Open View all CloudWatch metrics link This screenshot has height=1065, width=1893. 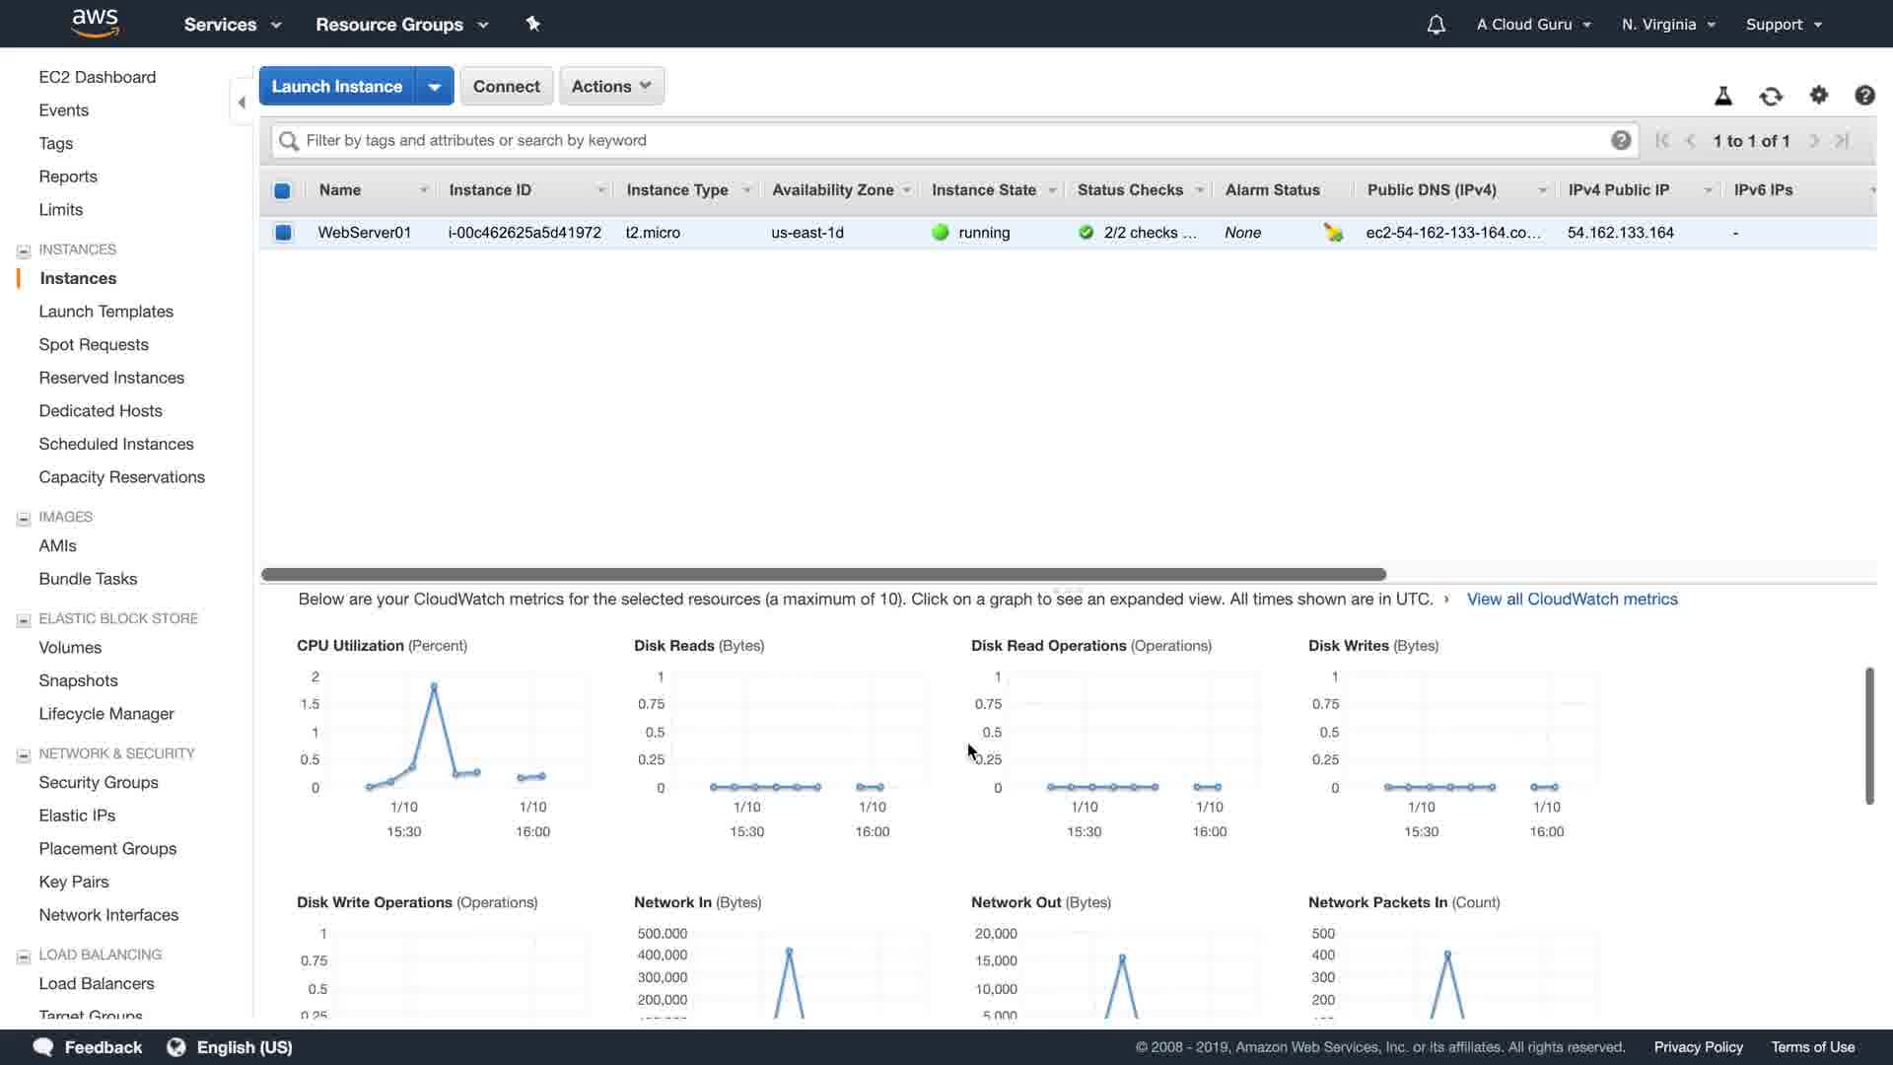tap(1572, 599)
